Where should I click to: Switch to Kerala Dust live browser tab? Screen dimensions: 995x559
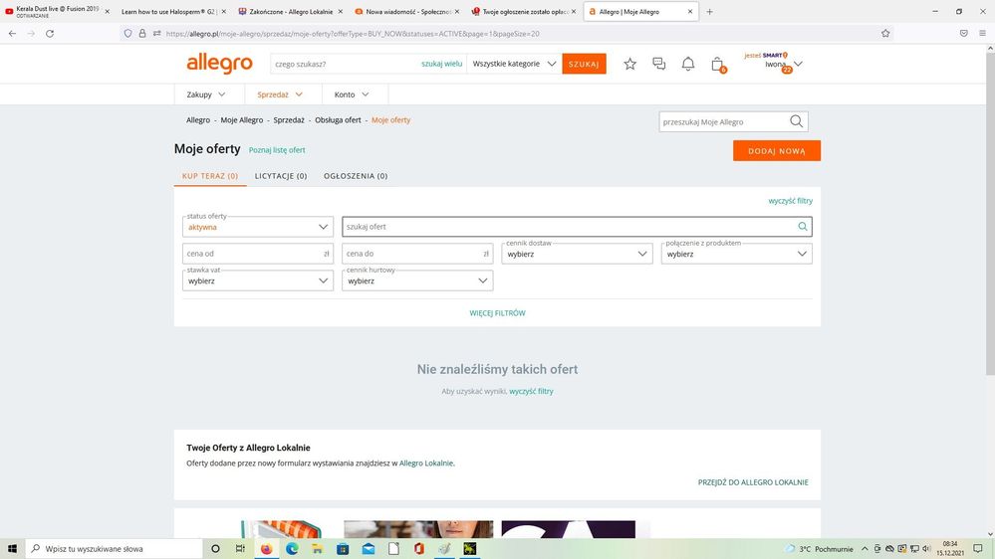tap(56, 11)
